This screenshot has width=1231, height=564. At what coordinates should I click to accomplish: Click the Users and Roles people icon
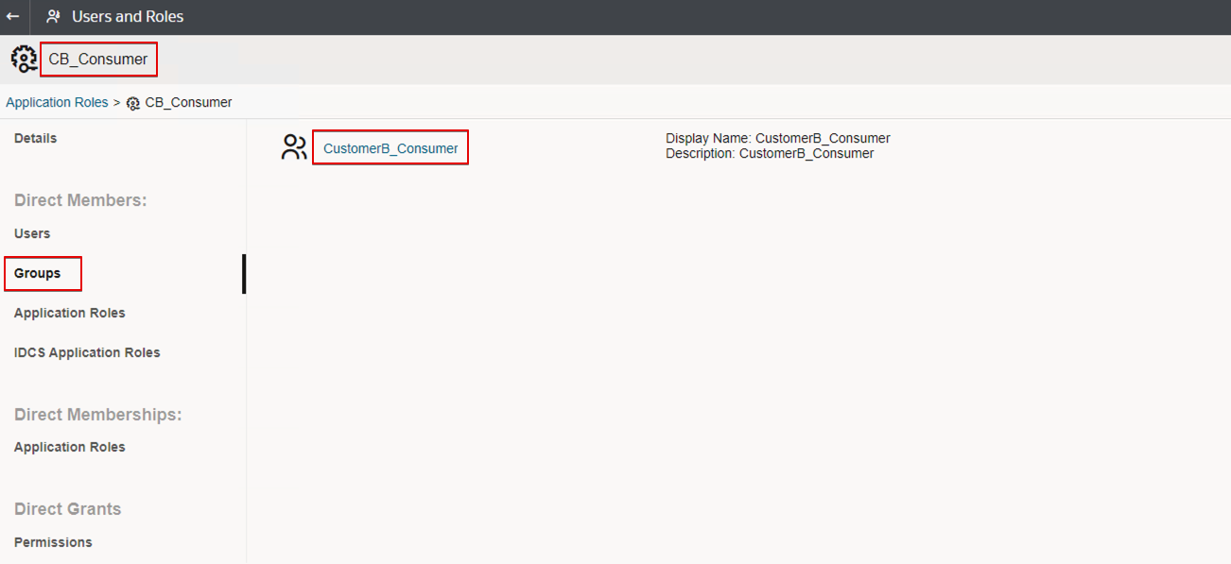(53, 17)
